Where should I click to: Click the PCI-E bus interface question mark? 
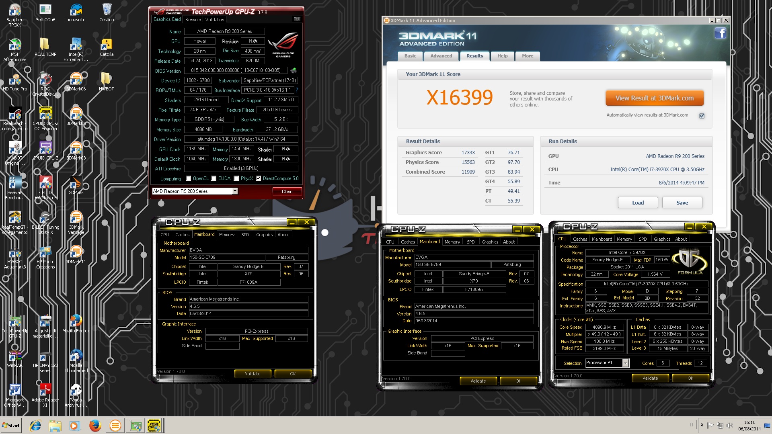[x=297, y=90]
